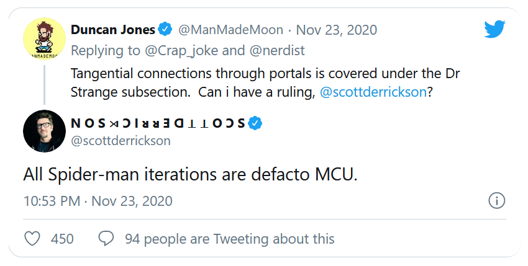
Task: Open the 10:53 PM · Nov 23, 2020 timestamp
Action: (x=98, y=201)
